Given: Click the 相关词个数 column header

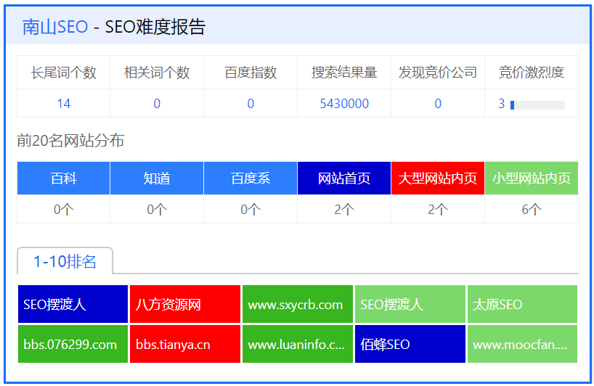Looking at the screenshot, I should (x=157, y=73).
